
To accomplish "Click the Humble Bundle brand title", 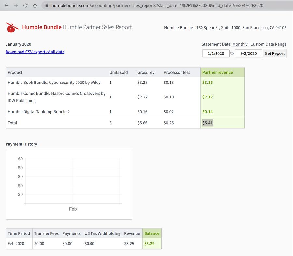I will (x=42, y=27).
